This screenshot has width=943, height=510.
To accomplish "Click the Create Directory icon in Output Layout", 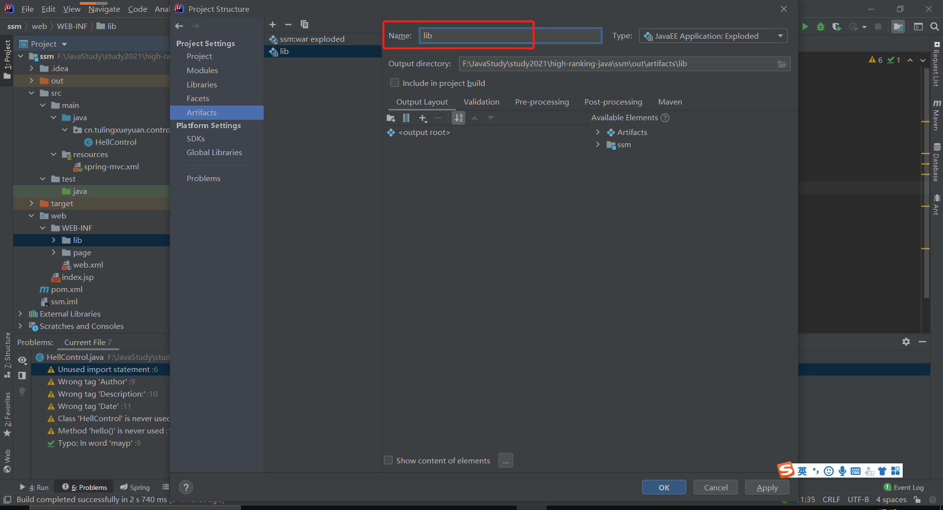I will pyautogui.click(x=390, y=118).
